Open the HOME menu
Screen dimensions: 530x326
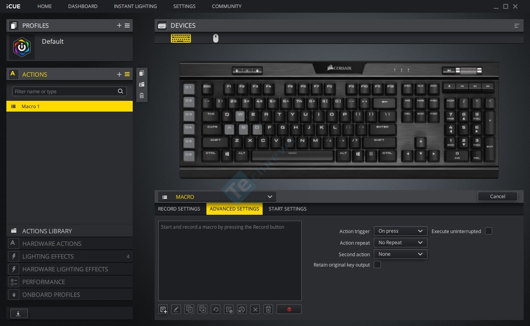point(45,6)
